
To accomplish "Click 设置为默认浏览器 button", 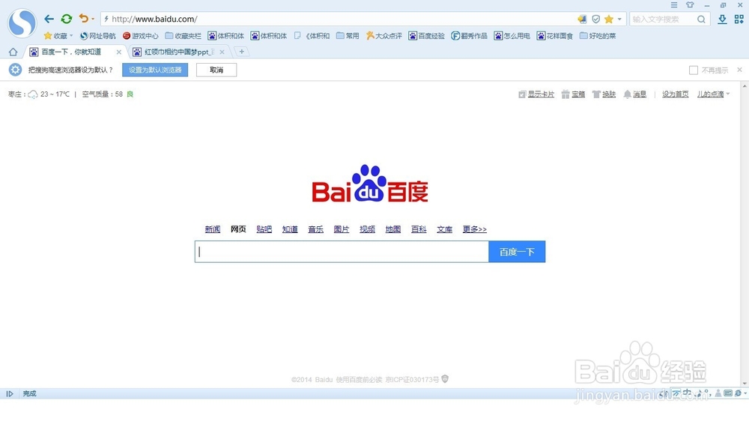I will coord(155,70).
